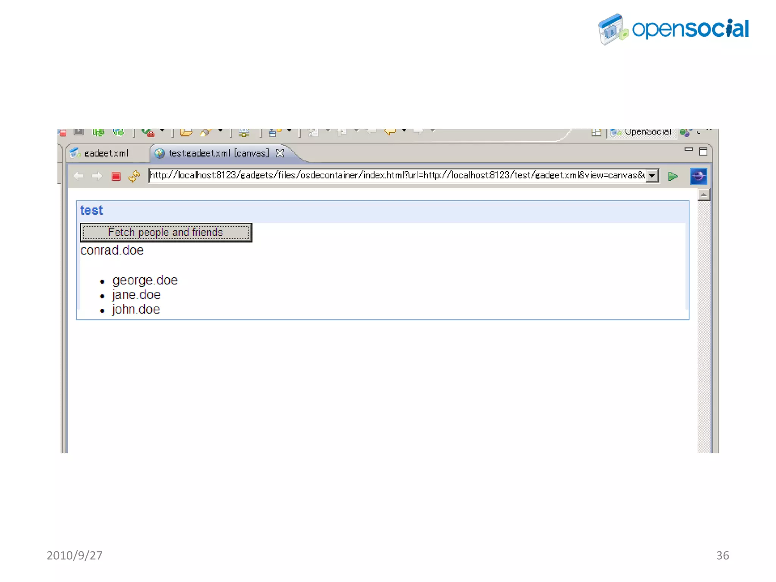776x582 pixels.
Task: Click the yellow back-navigation toolbar arrow
Action: pos(390,131)
